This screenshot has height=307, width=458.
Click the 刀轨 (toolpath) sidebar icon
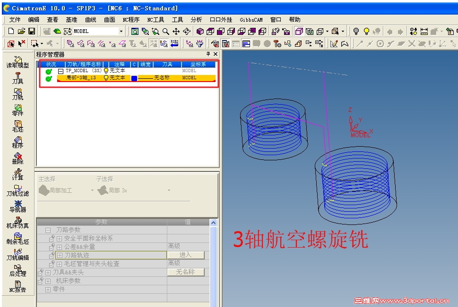point(18,94)
